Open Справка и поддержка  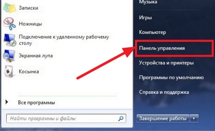(164, 92)
